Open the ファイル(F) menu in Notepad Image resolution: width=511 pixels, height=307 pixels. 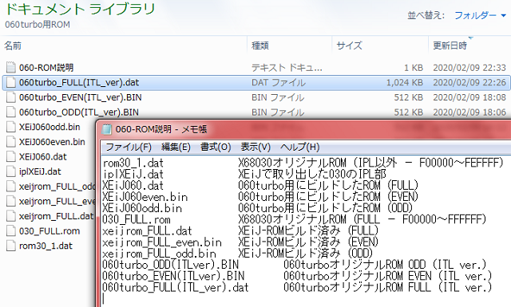(x=129, y=148)
